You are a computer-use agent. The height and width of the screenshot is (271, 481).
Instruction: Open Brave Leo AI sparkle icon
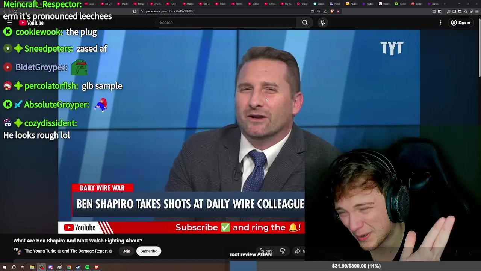[466, 11]
